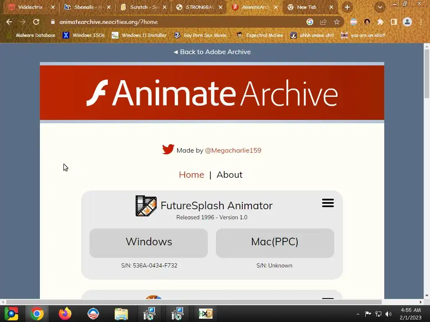Open the Obama logo taskbar icon

point(93,314)
